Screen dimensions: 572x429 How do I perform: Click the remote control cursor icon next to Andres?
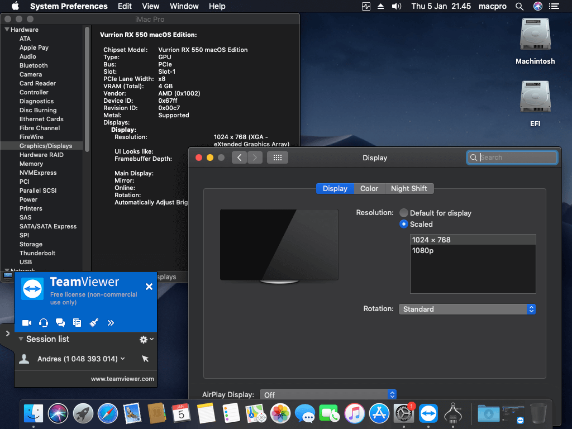(x=145, y=359)
